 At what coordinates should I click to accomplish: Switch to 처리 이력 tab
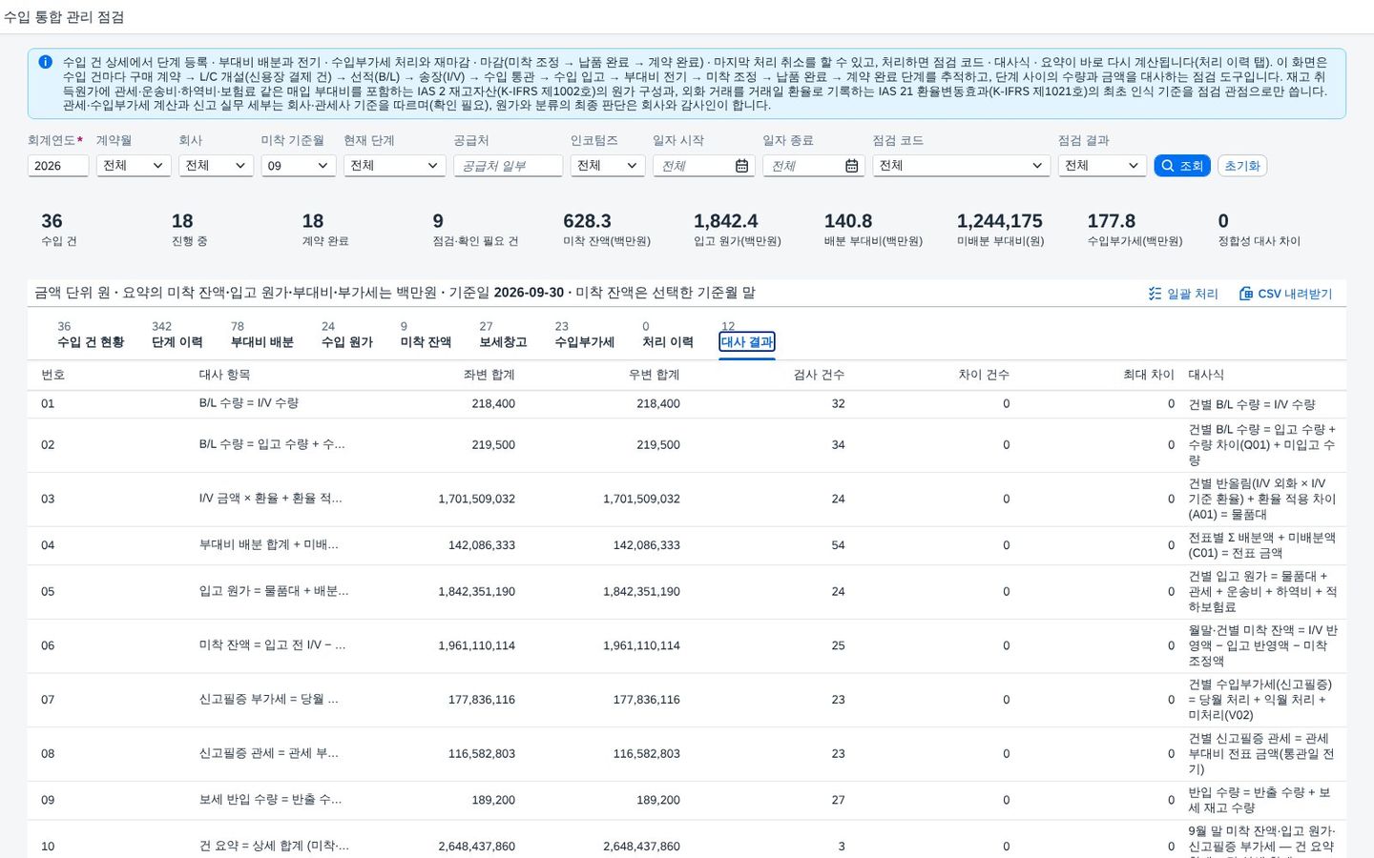pyautogui.click(x=668, y=336)
